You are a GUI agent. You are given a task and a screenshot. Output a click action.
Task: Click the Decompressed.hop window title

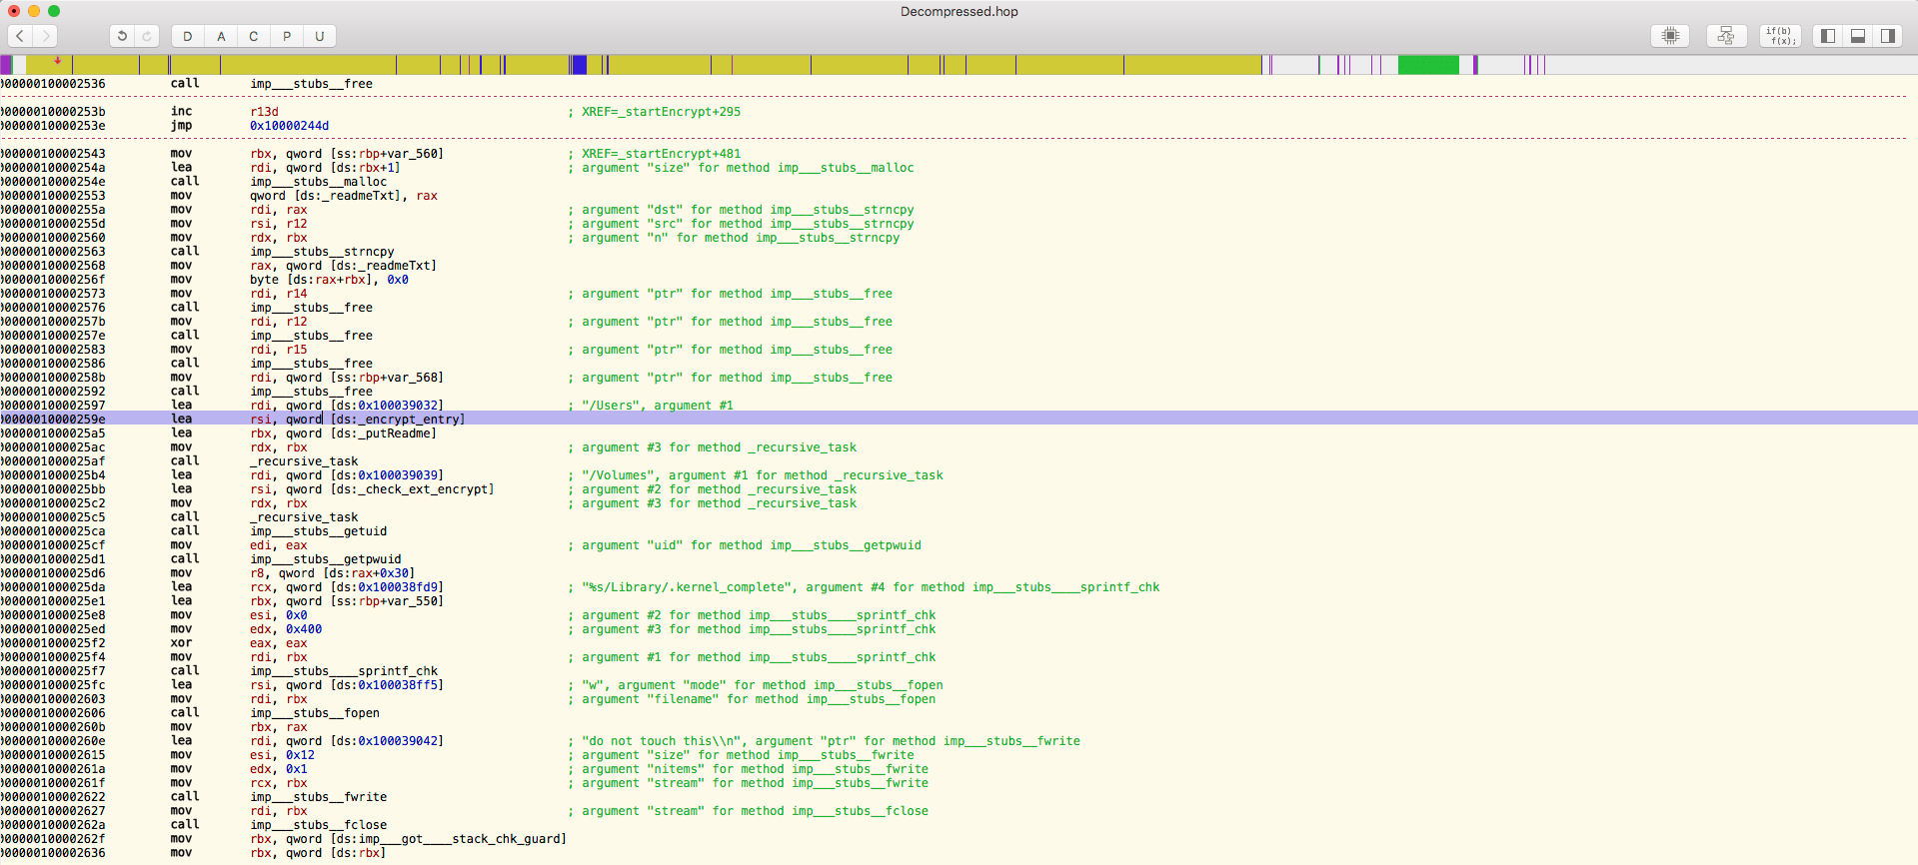959,12
